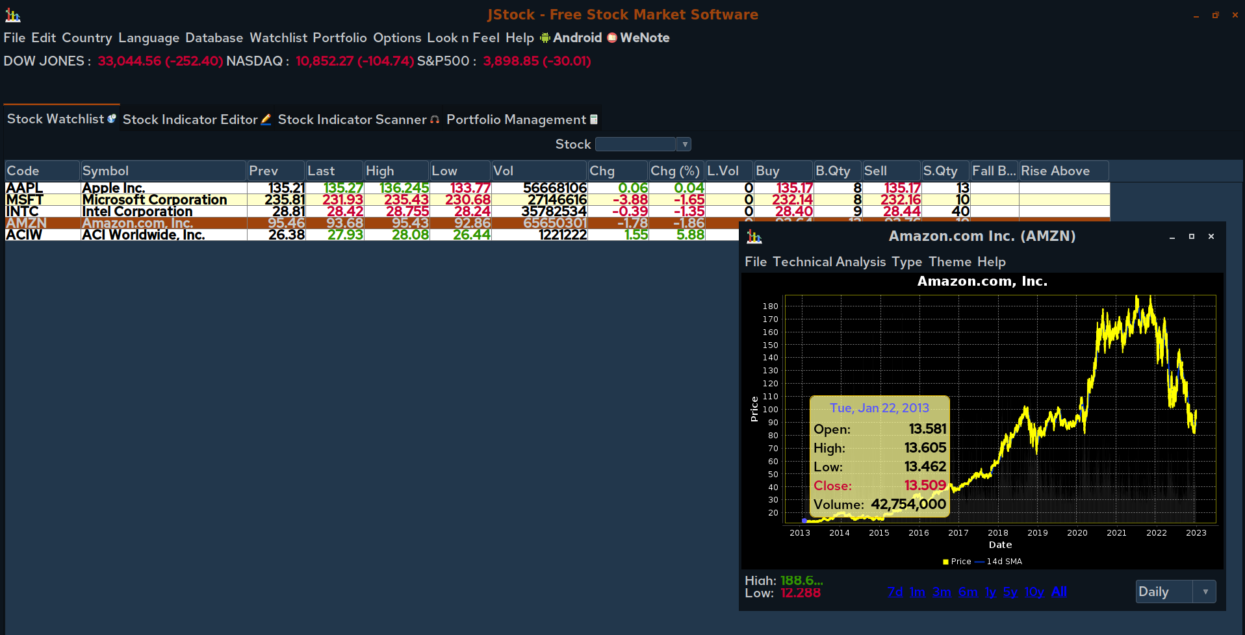The height and width of the screenshot is (635, 1245).
Task: Select the Intel Corporation row
Action: [557, 212]
